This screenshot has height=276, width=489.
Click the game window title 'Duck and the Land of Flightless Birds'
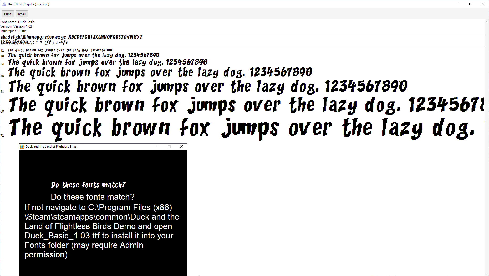(x=51, y=147)
